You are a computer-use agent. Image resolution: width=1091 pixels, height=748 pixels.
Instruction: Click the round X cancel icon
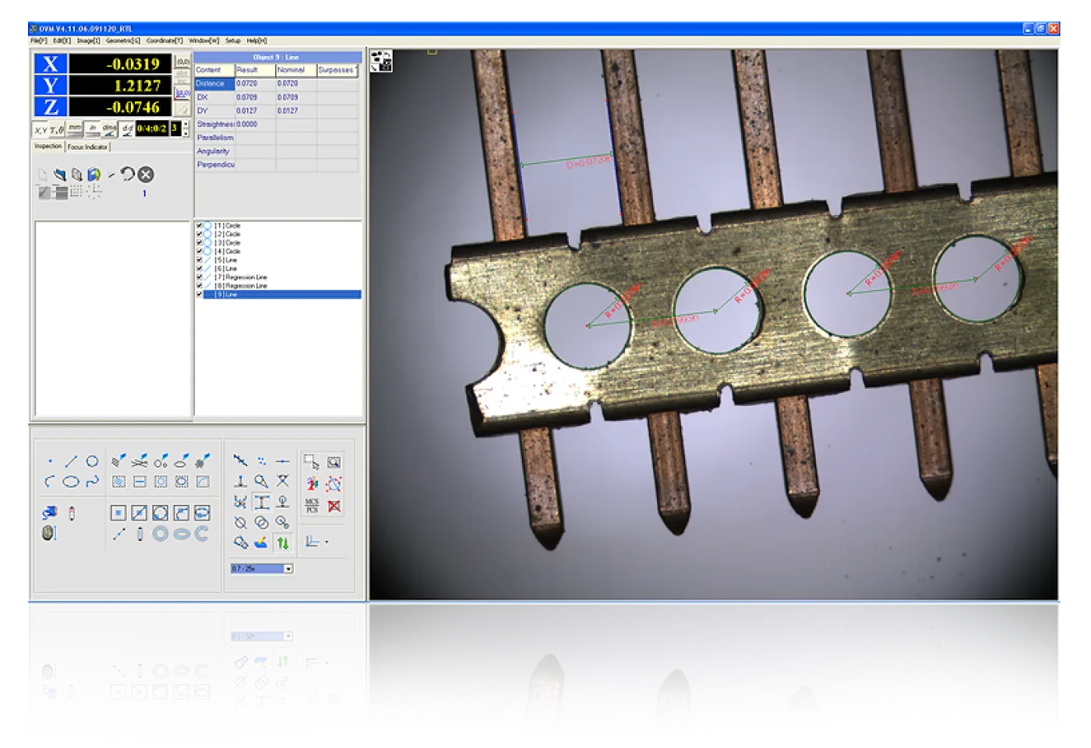tap(146, 175)
